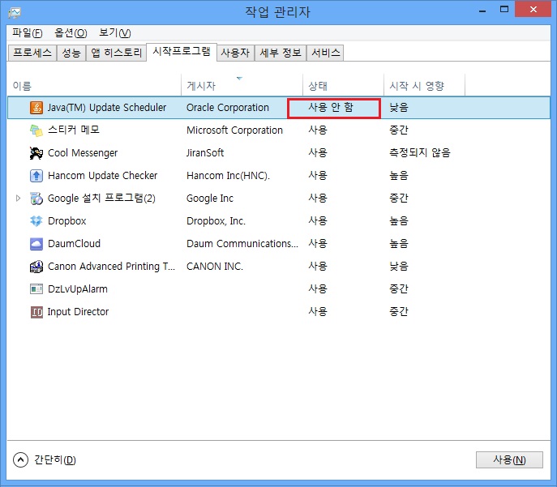The image size is (557, 487).
Task: Select the 스티커 메모 row name
Action: 74,130
